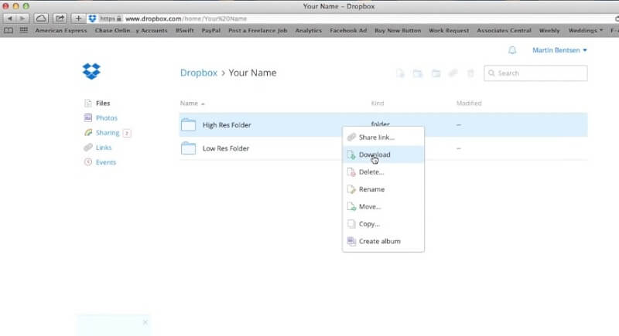Open Weddings bookmarks folder dropdown
The image size is (619, 336).
586,30
